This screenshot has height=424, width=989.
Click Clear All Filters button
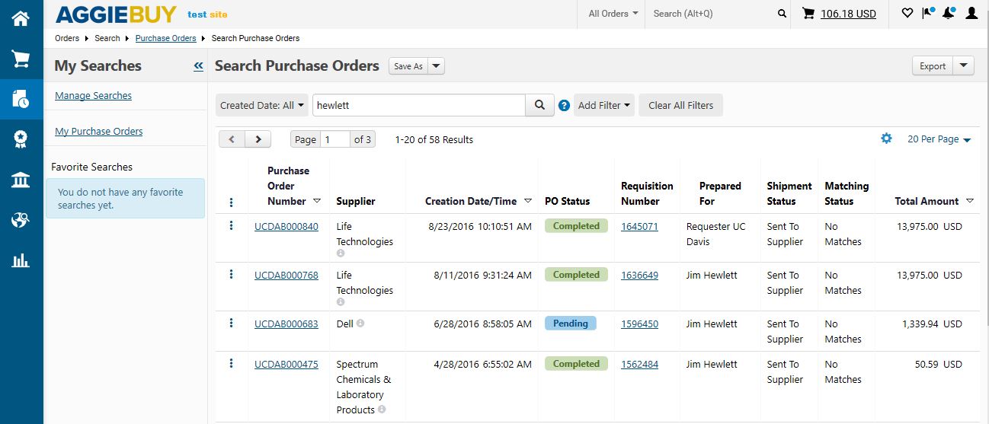[x=680, y=105]
